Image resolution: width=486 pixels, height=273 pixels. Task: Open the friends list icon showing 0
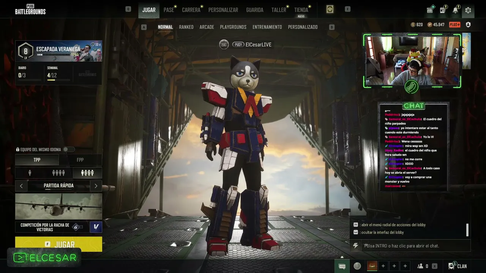pyautogui.click(x=423, y=266)
